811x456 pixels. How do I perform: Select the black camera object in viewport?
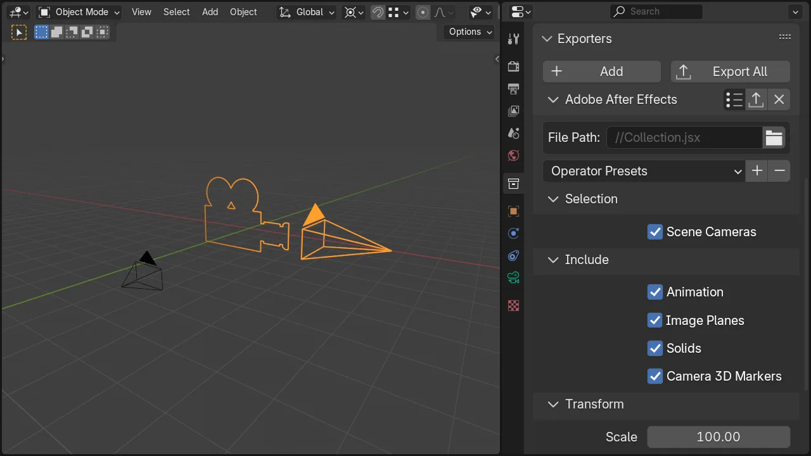coord(143,271)
